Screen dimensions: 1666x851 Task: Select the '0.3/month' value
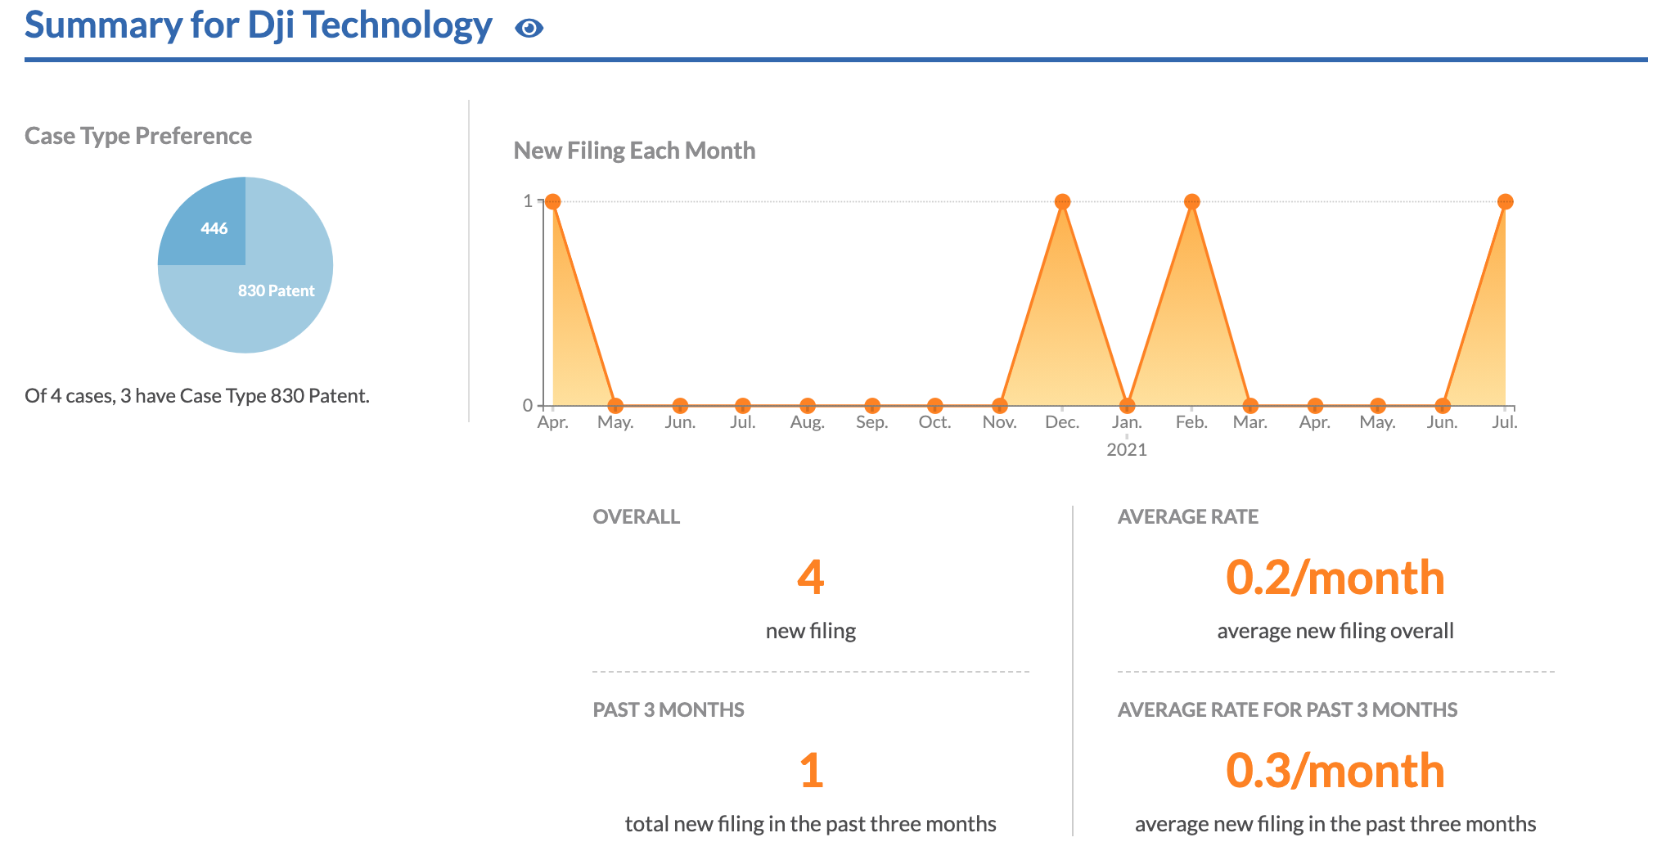pyautogui.click(x=1335, y=770)
